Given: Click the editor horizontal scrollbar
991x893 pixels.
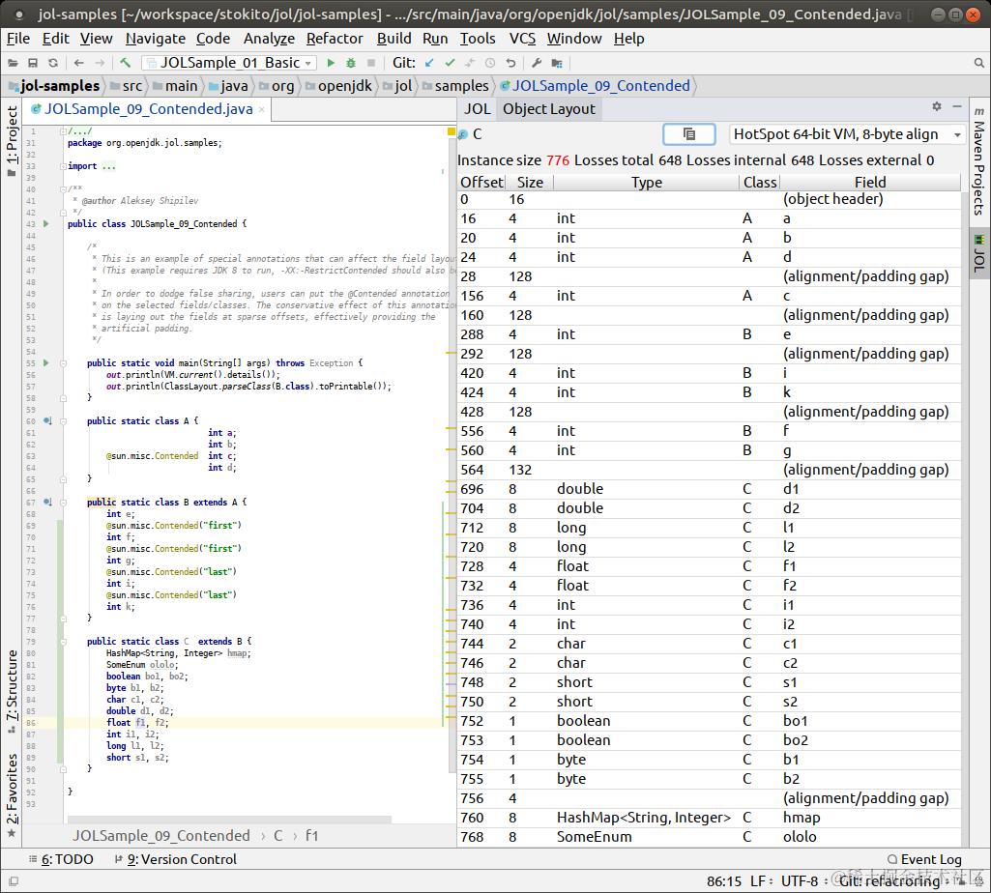Looking at the screenshot, I should 229,820.
